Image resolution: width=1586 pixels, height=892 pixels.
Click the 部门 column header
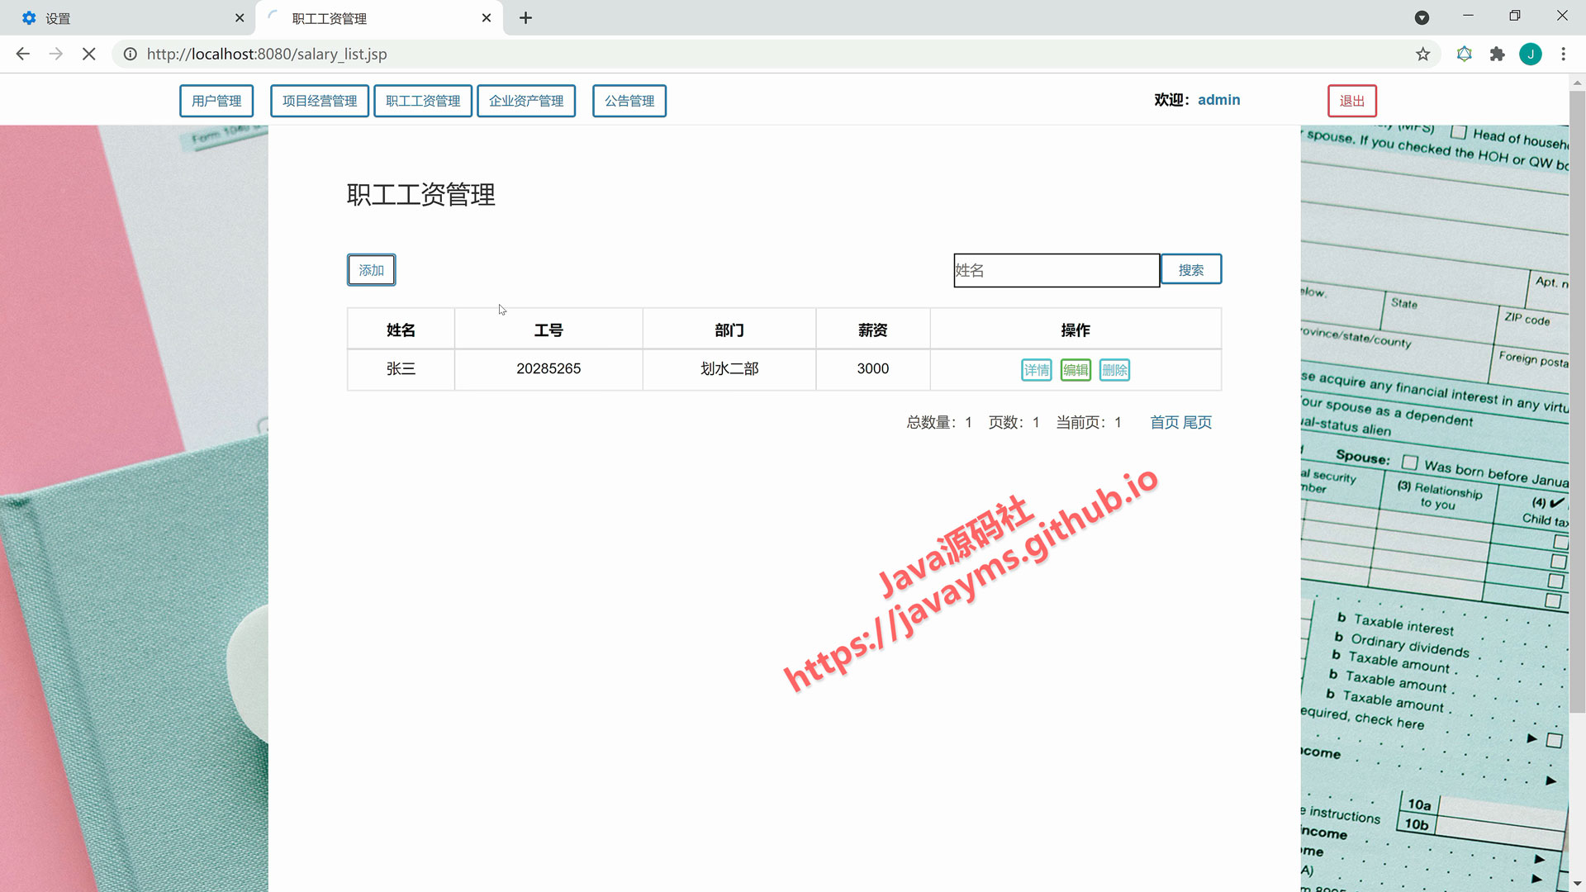coord(729,330)
